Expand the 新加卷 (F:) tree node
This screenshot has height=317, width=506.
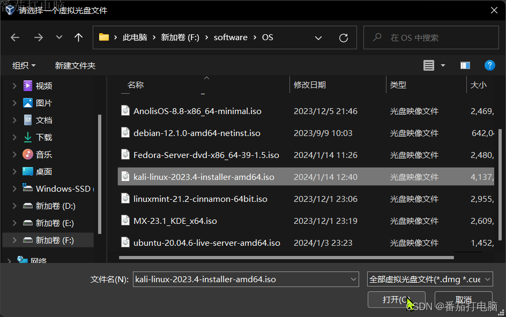click(14, 240)
